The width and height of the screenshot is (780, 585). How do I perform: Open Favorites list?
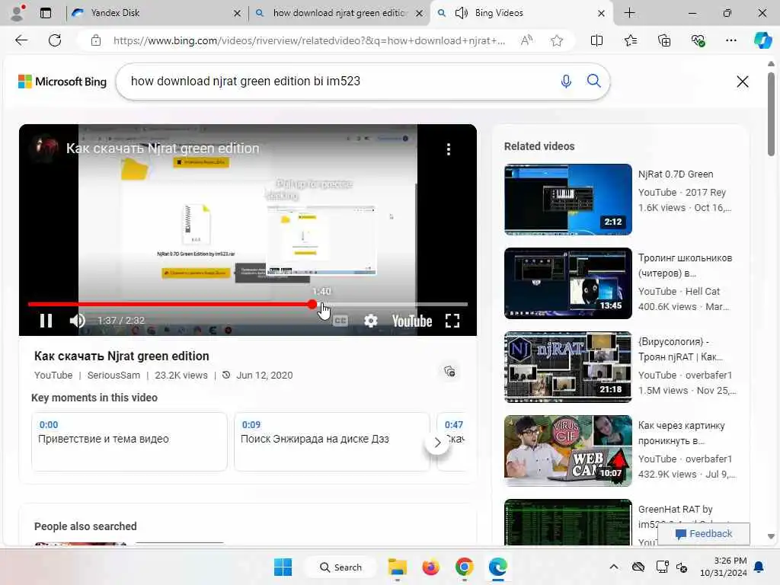click(630, 40)
